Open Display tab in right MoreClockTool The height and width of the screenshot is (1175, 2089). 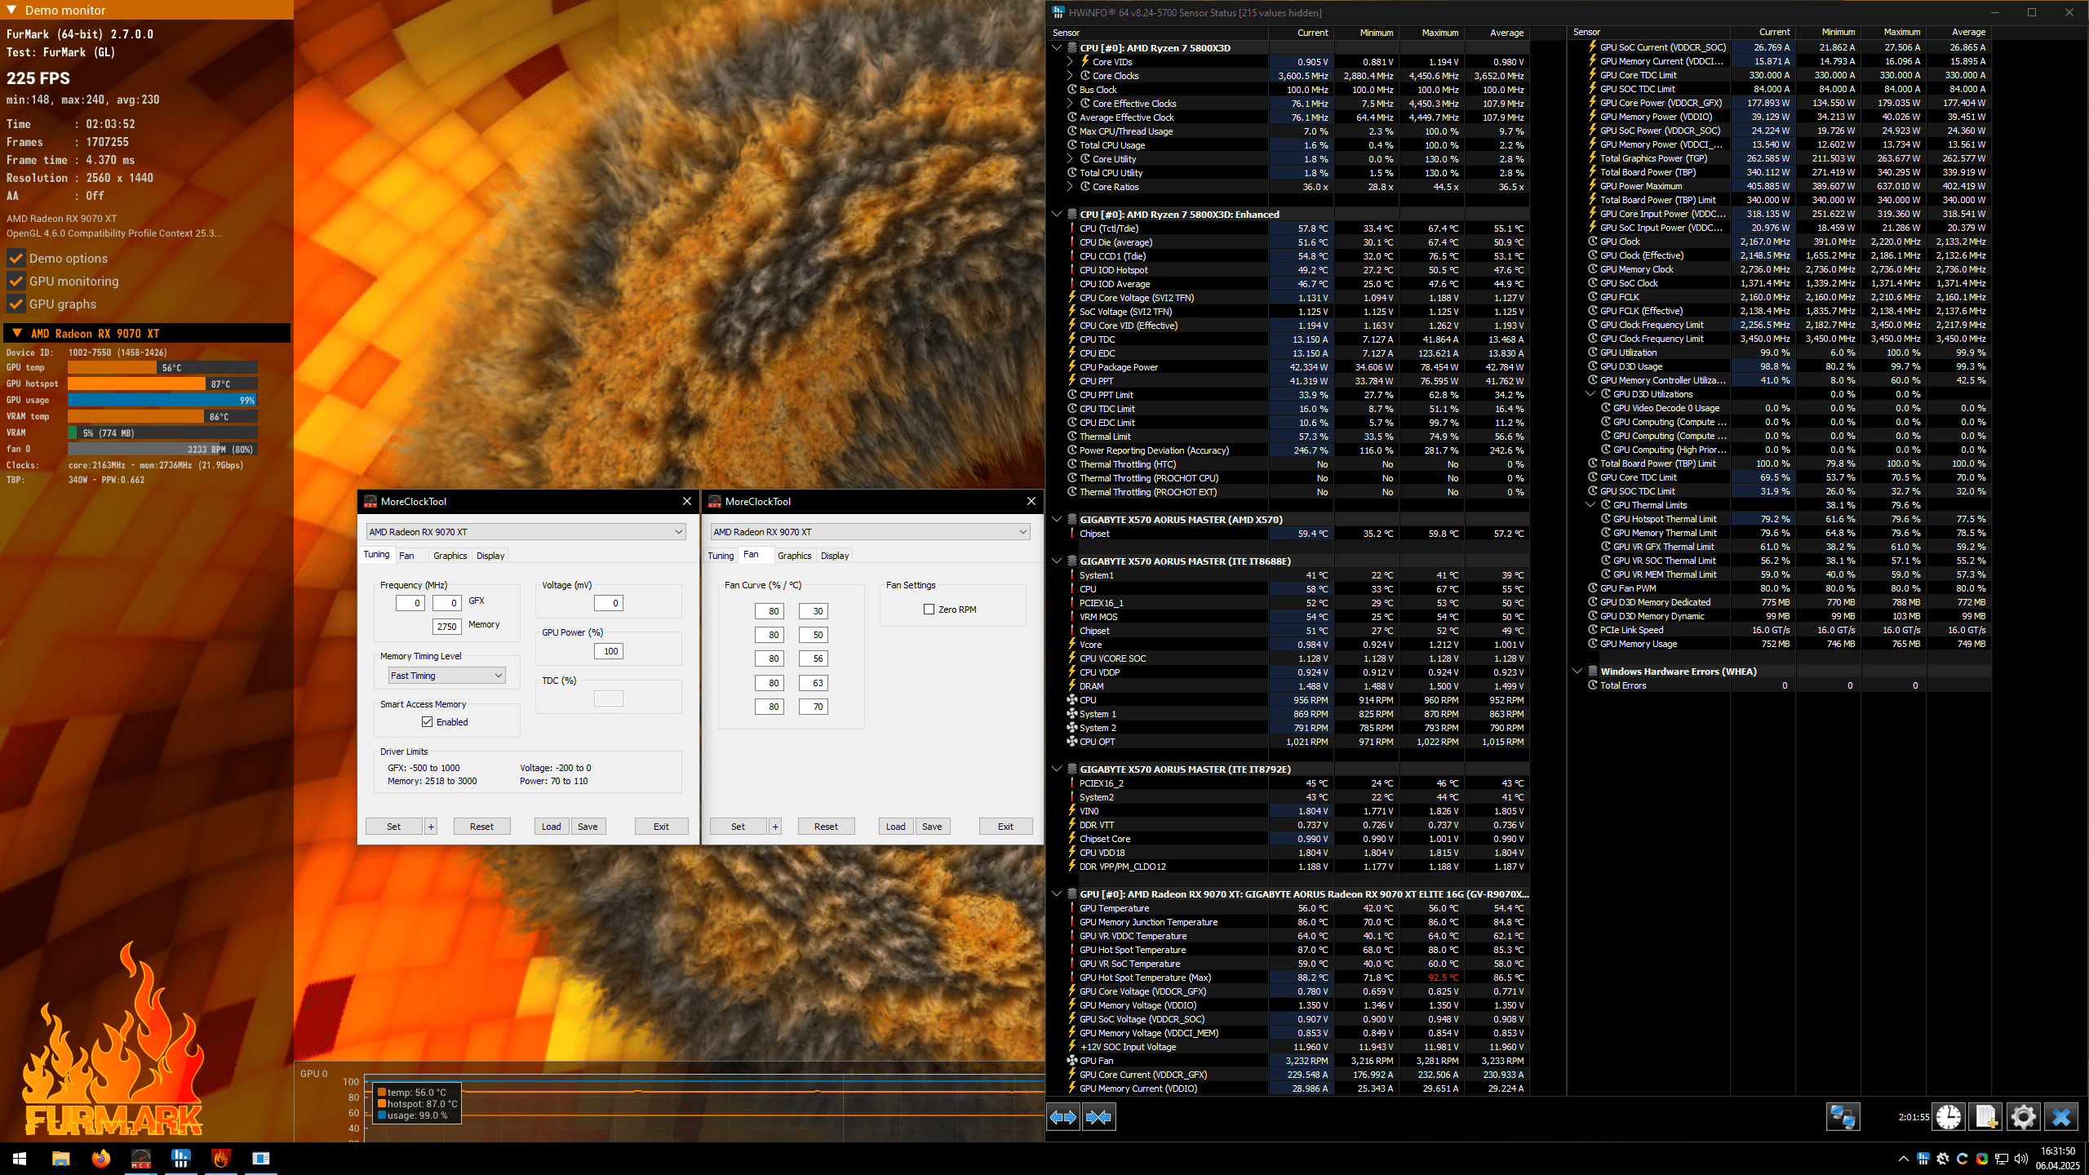click(x=834, y=556)
